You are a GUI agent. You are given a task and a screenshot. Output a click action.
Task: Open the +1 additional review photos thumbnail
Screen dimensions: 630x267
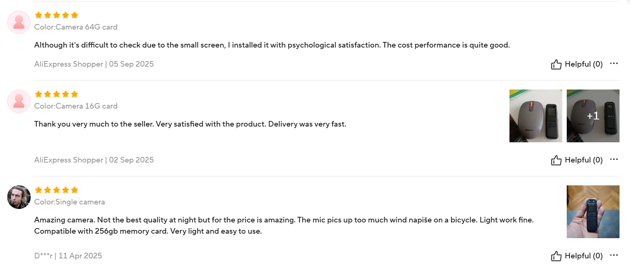click(593, 116)
